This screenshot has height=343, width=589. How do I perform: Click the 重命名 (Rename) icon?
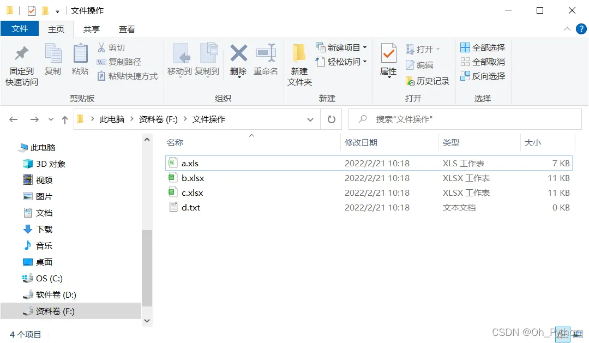(266, 59)
